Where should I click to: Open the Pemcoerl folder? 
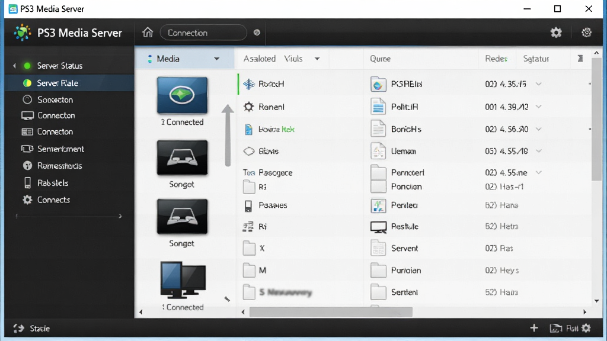click(378, 172)
